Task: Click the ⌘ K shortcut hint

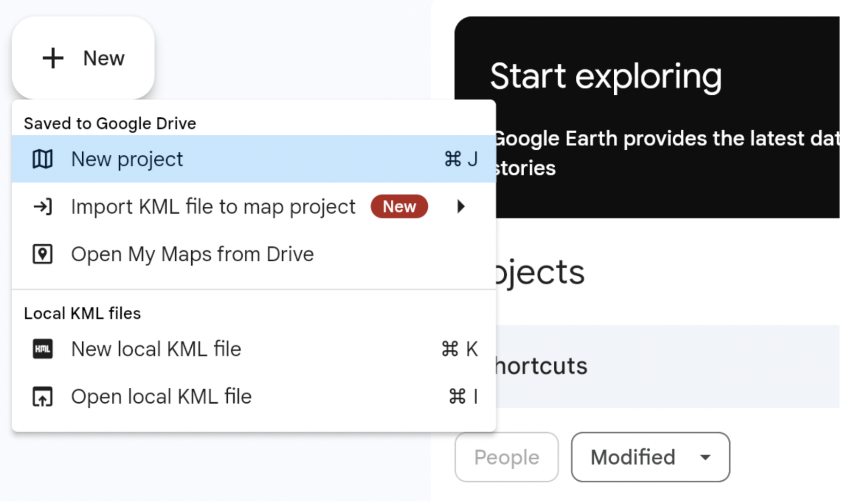Action: [459, 349]
